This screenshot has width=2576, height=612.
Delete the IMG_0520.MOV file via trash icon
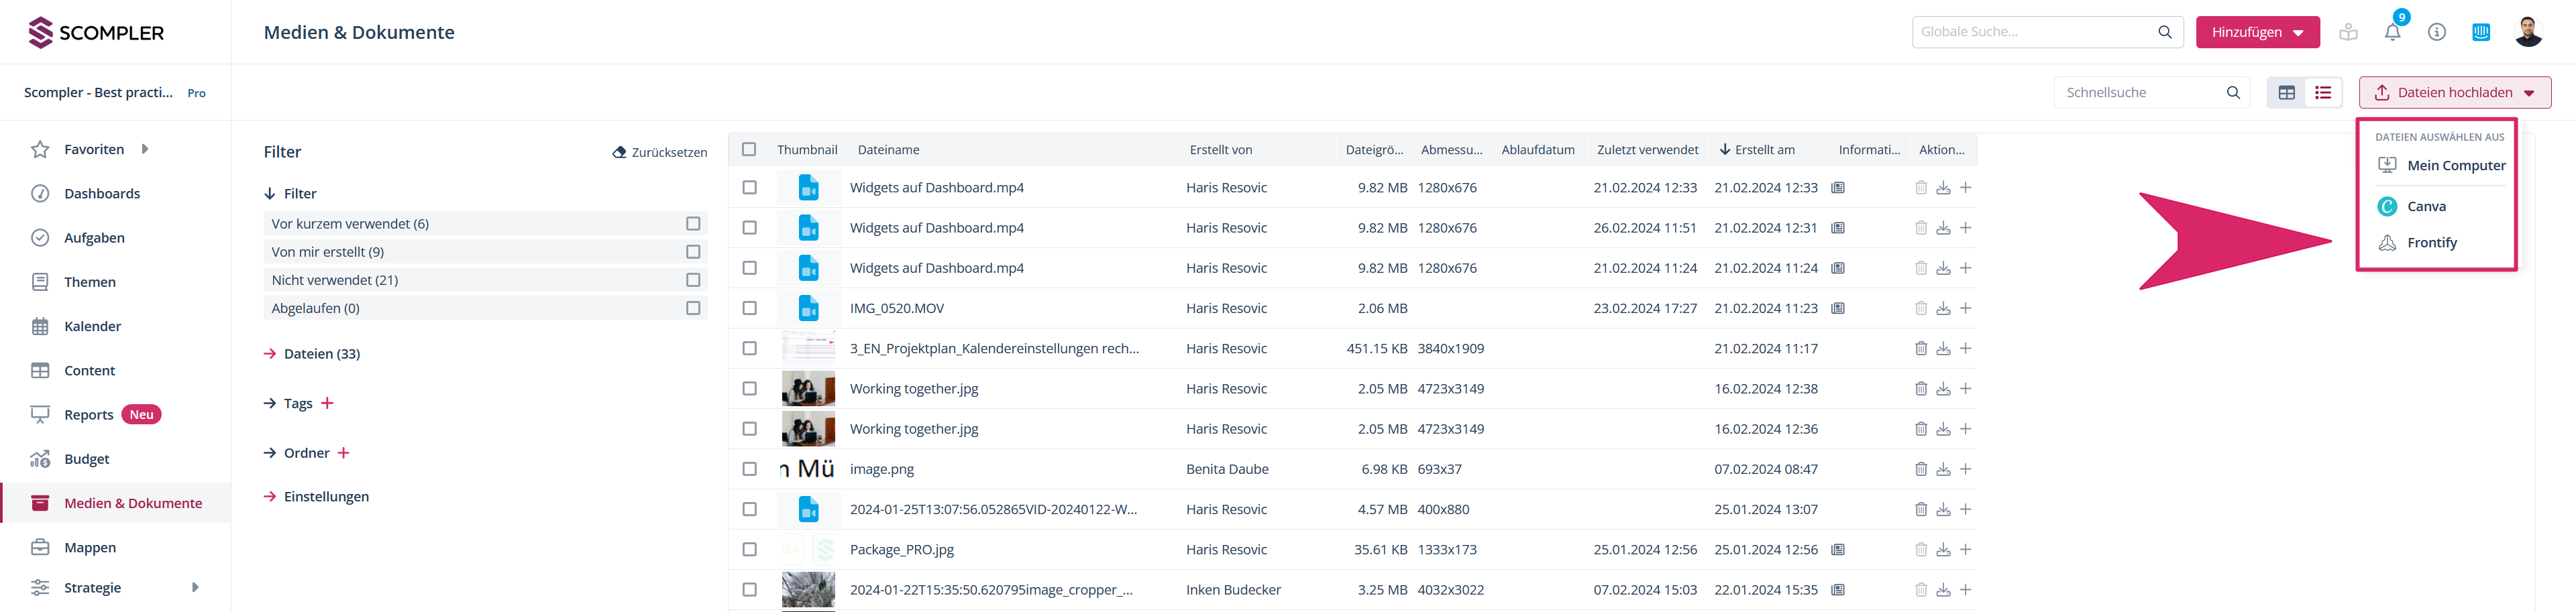tap(1920, 308)
